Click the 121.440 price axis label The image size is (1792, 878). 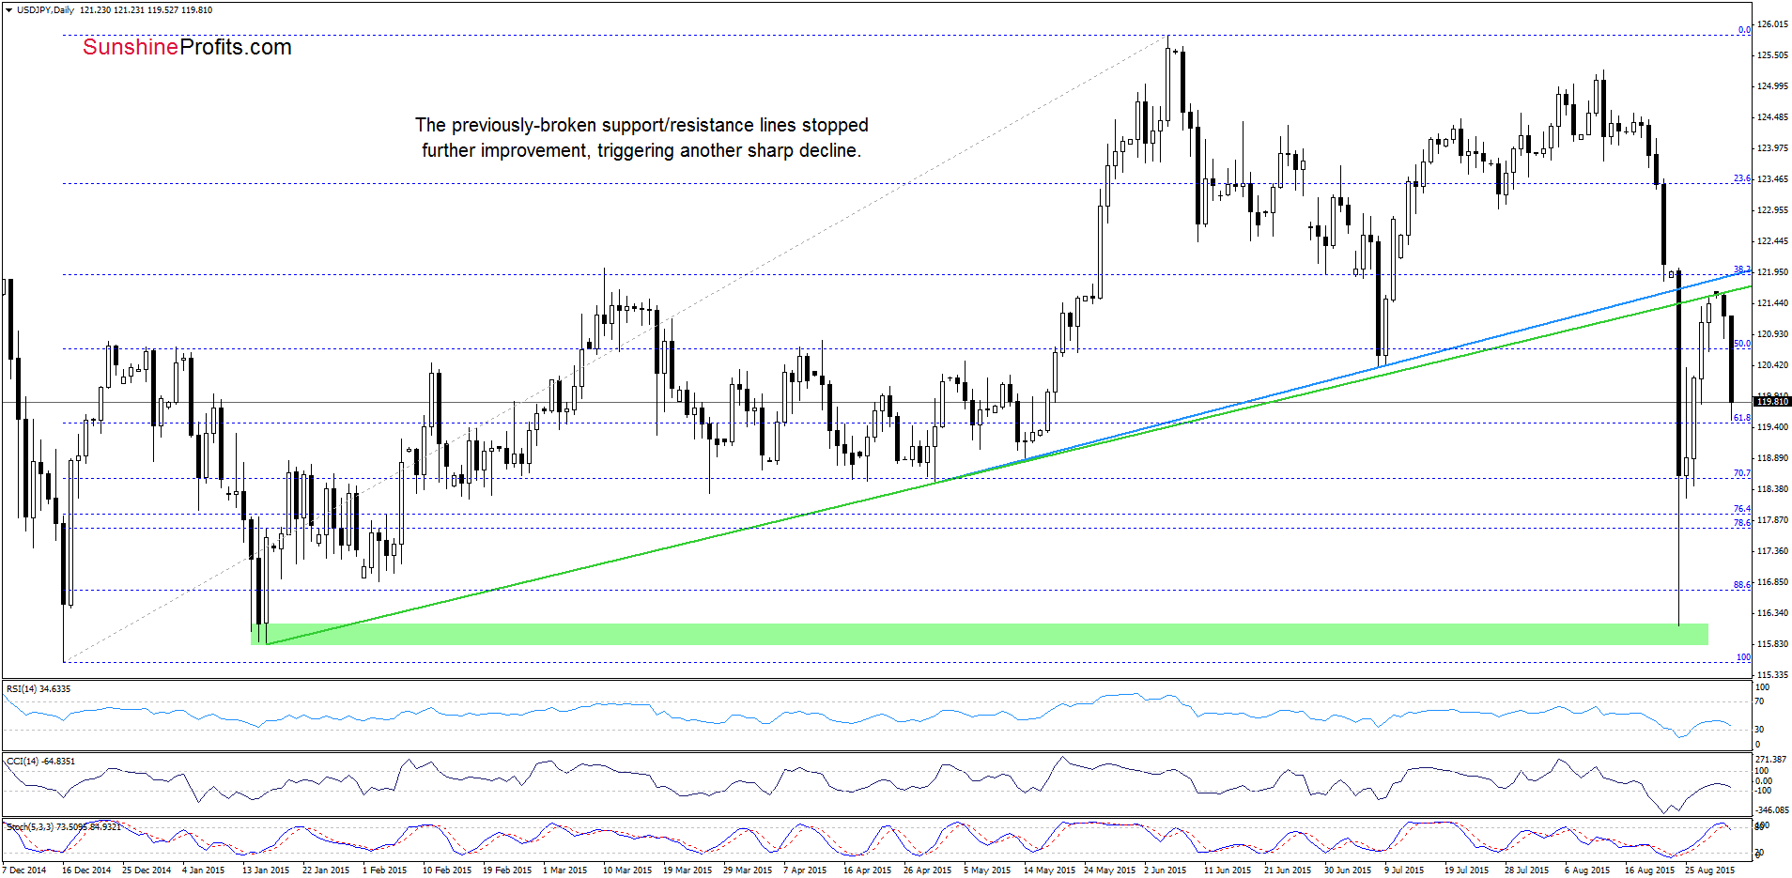coord(1771,303)
